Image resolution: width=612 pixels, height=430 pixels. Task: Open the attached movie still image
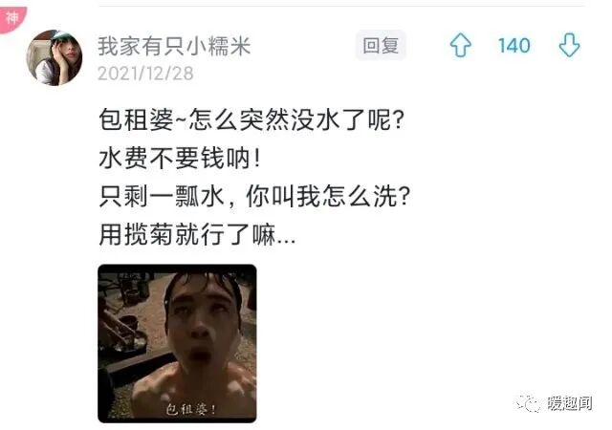[x=177, y=343]
